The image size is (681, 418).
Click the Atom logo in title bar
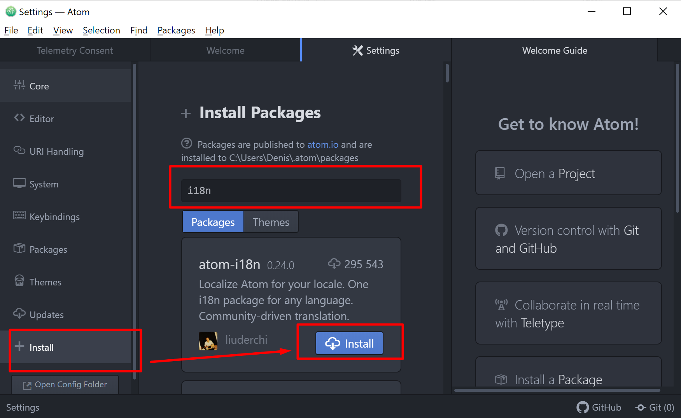[11, 12]
